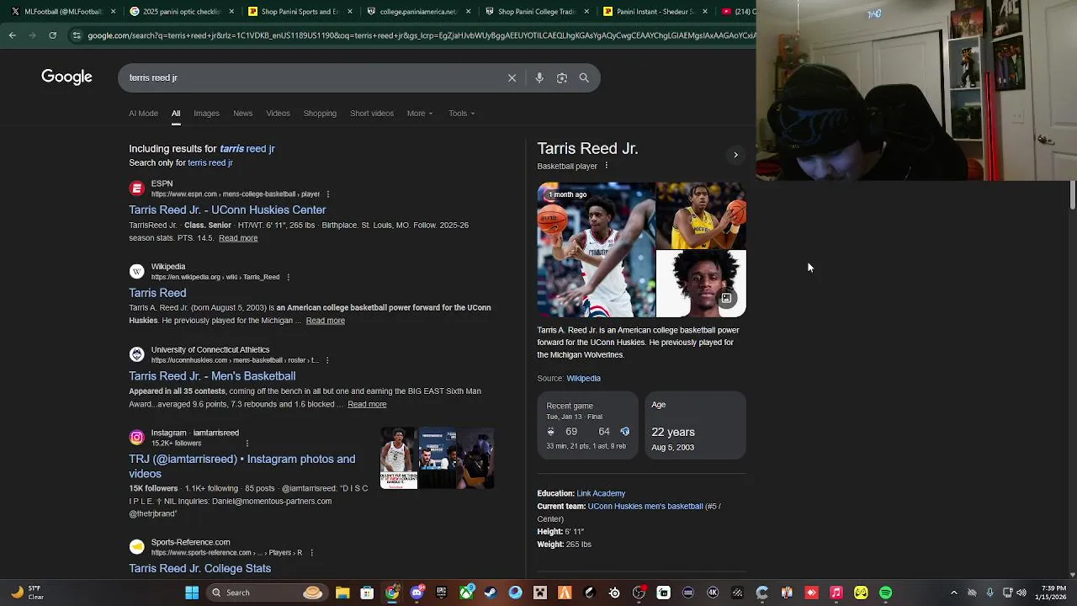
Task: Search only for terris reed jr
Action: pos(210,162)
